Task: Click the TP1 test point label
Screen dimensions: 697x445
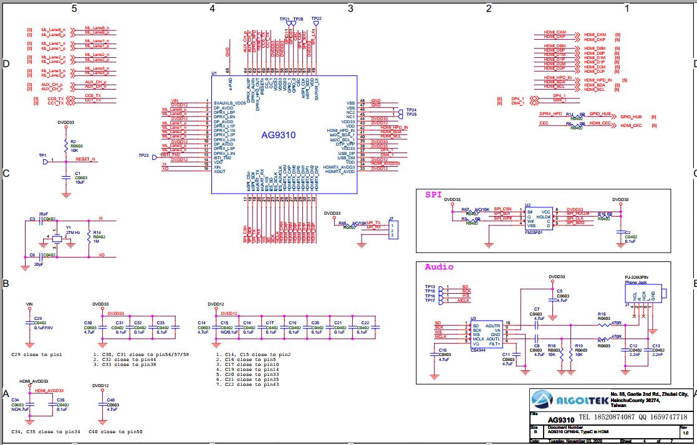Action: (x=42, y=156)
